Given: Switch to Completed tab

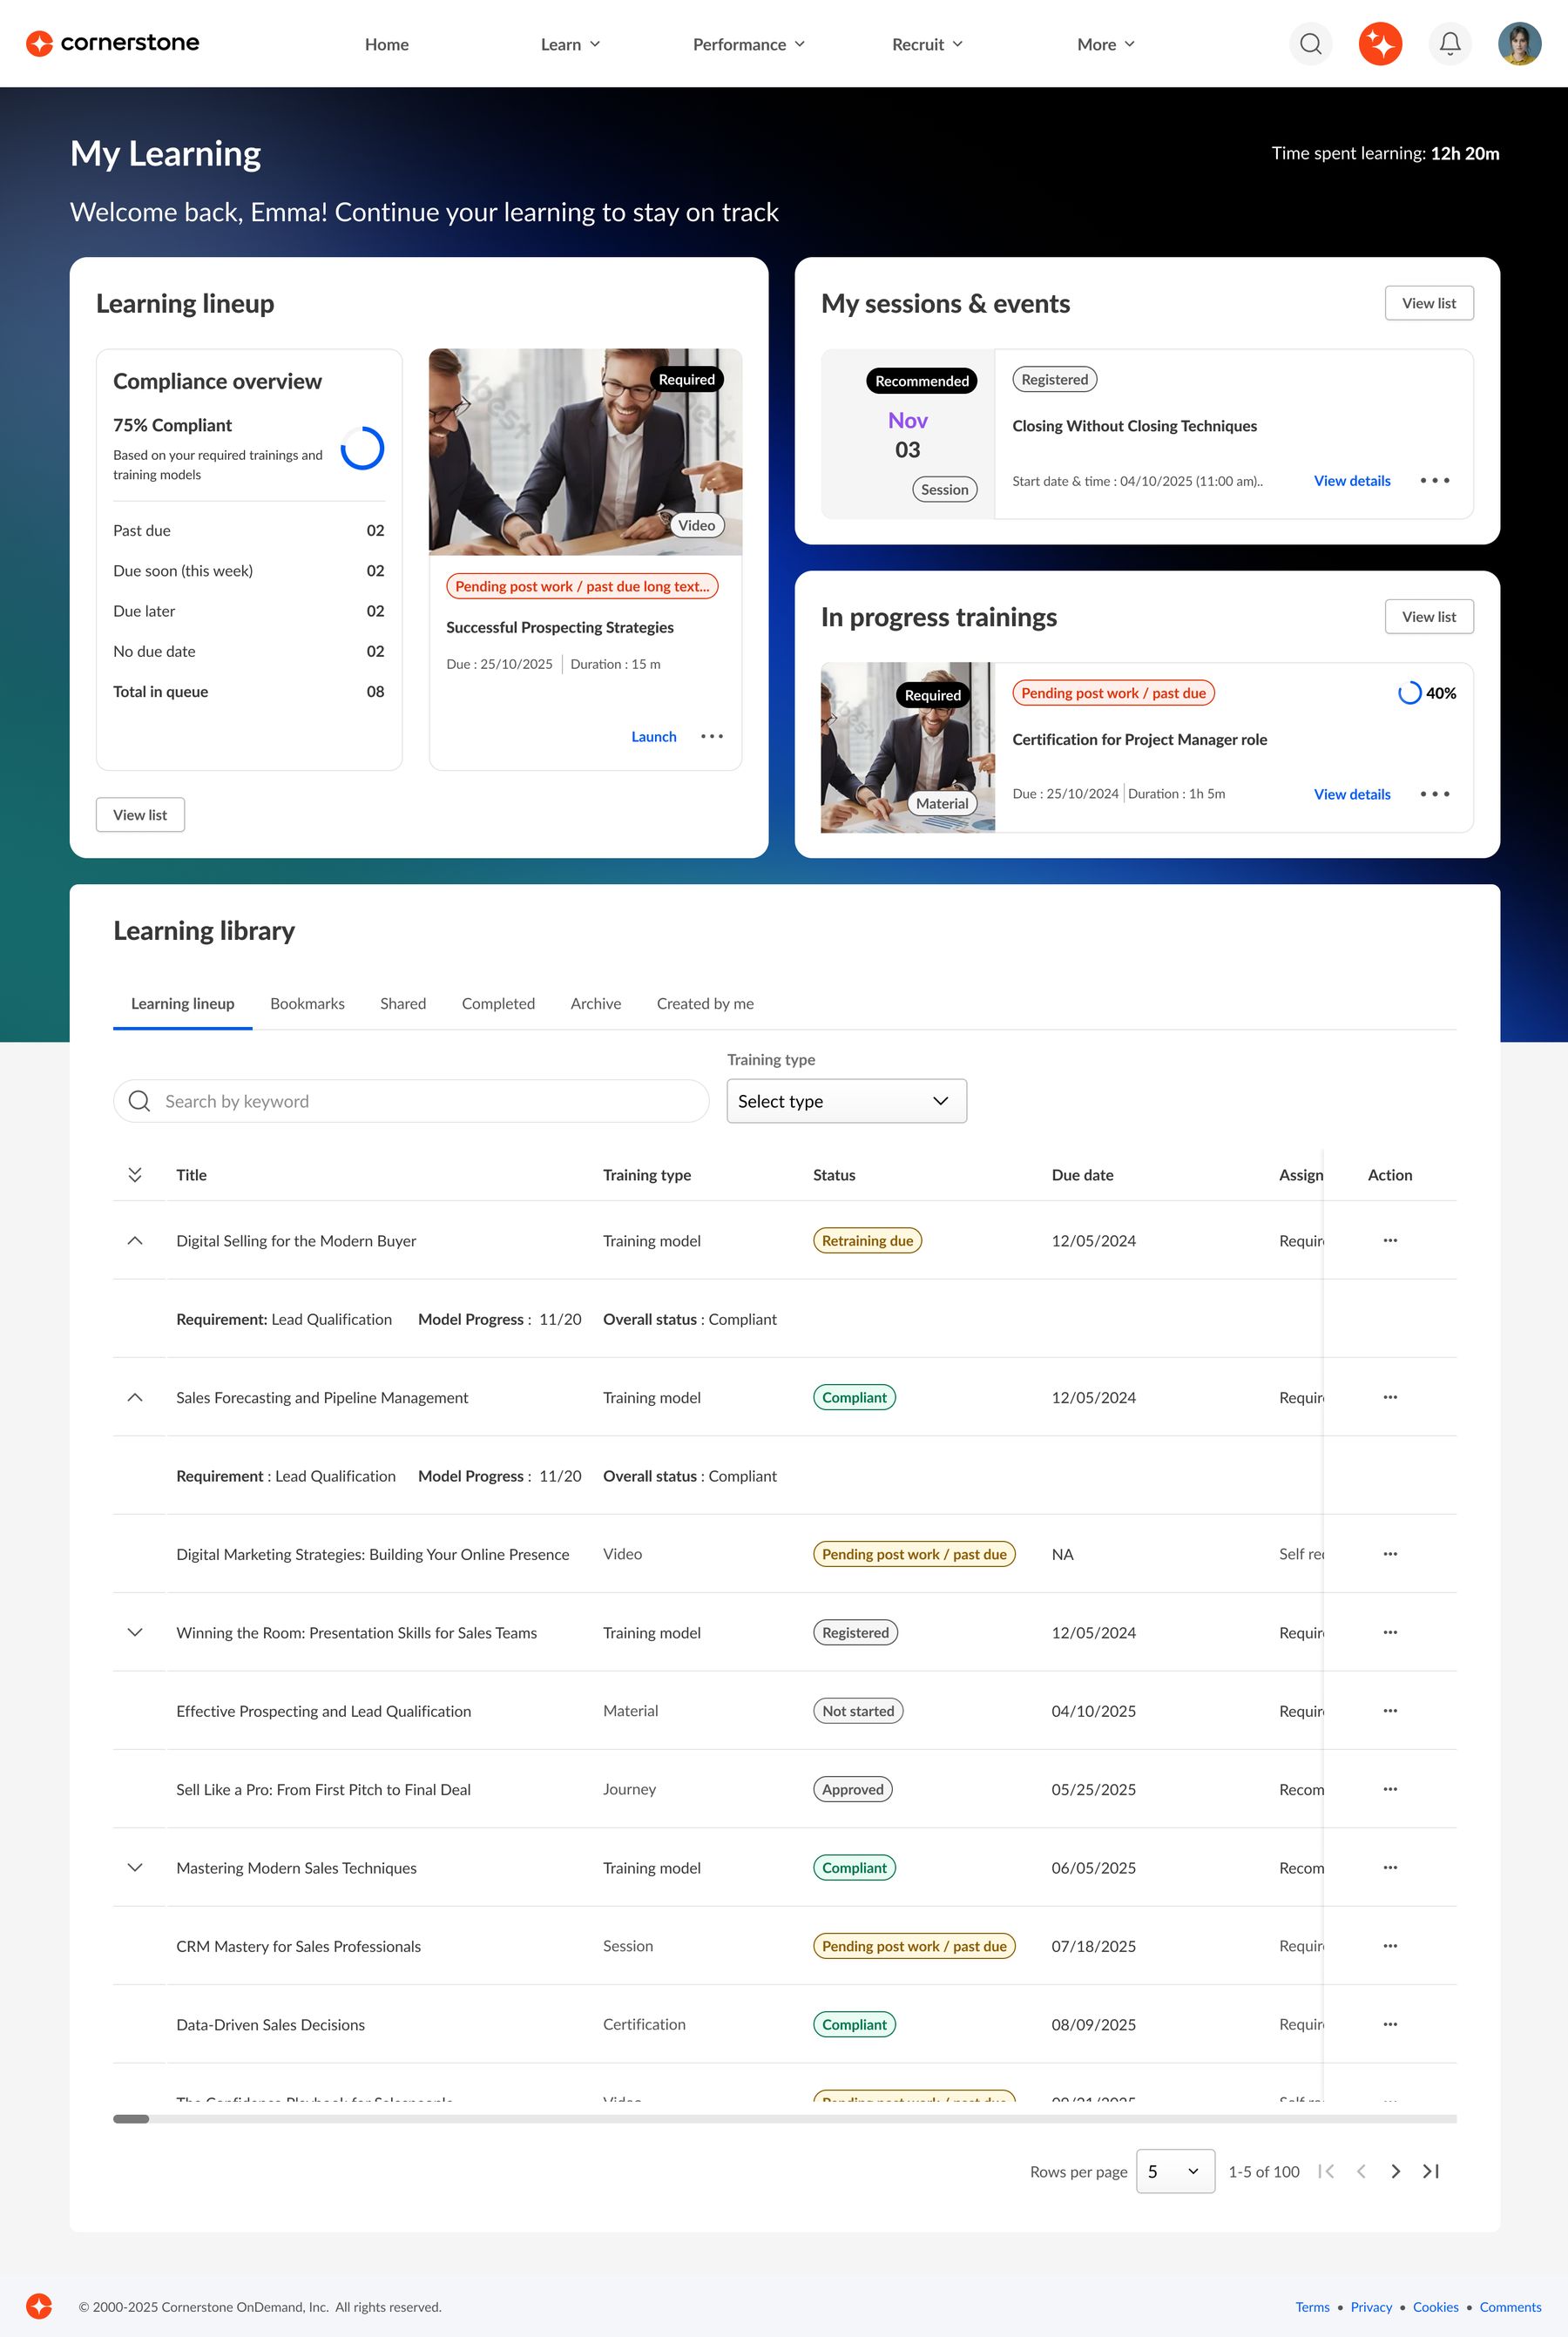Looking at the screenshot, I should 498,1003.
